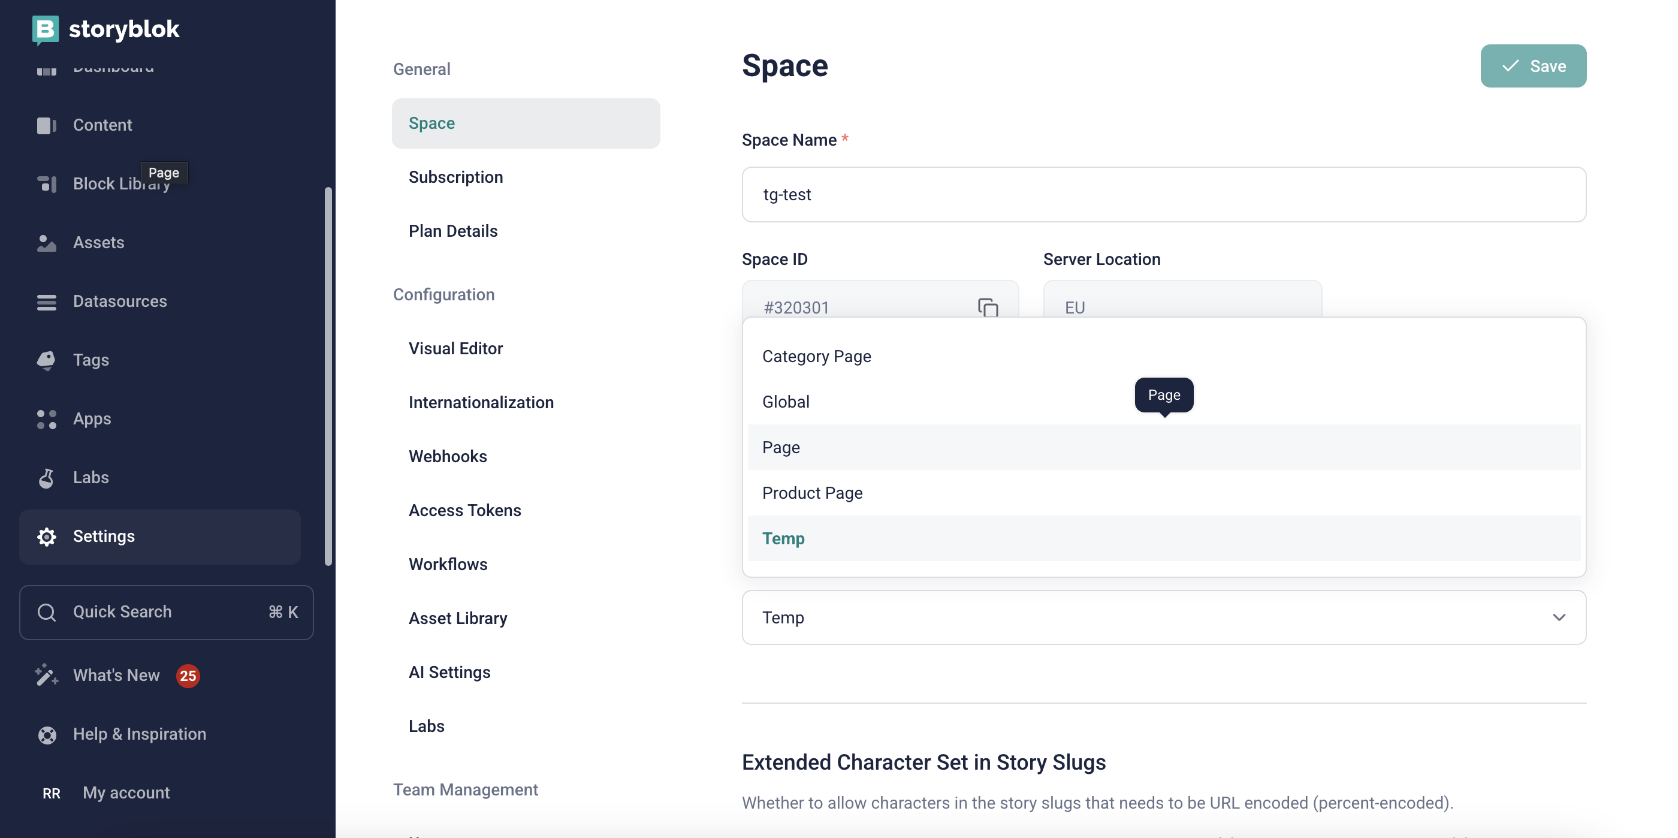The image size is (1678, 838).
Task: Click the Tags icon in sidebar
Action: point(46,360)
